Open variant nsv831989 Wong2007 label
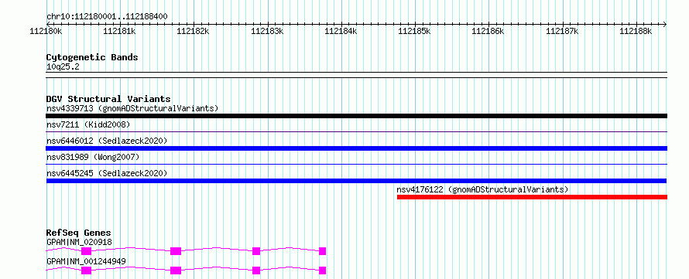689x279 pixels. (93, 157)
